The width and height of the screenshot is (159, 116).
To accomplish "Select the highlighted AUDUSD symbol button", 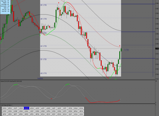I will (x=27, y=108).
